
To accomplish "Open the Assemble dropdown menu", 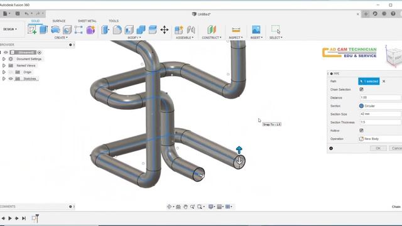I will (185, 38).
